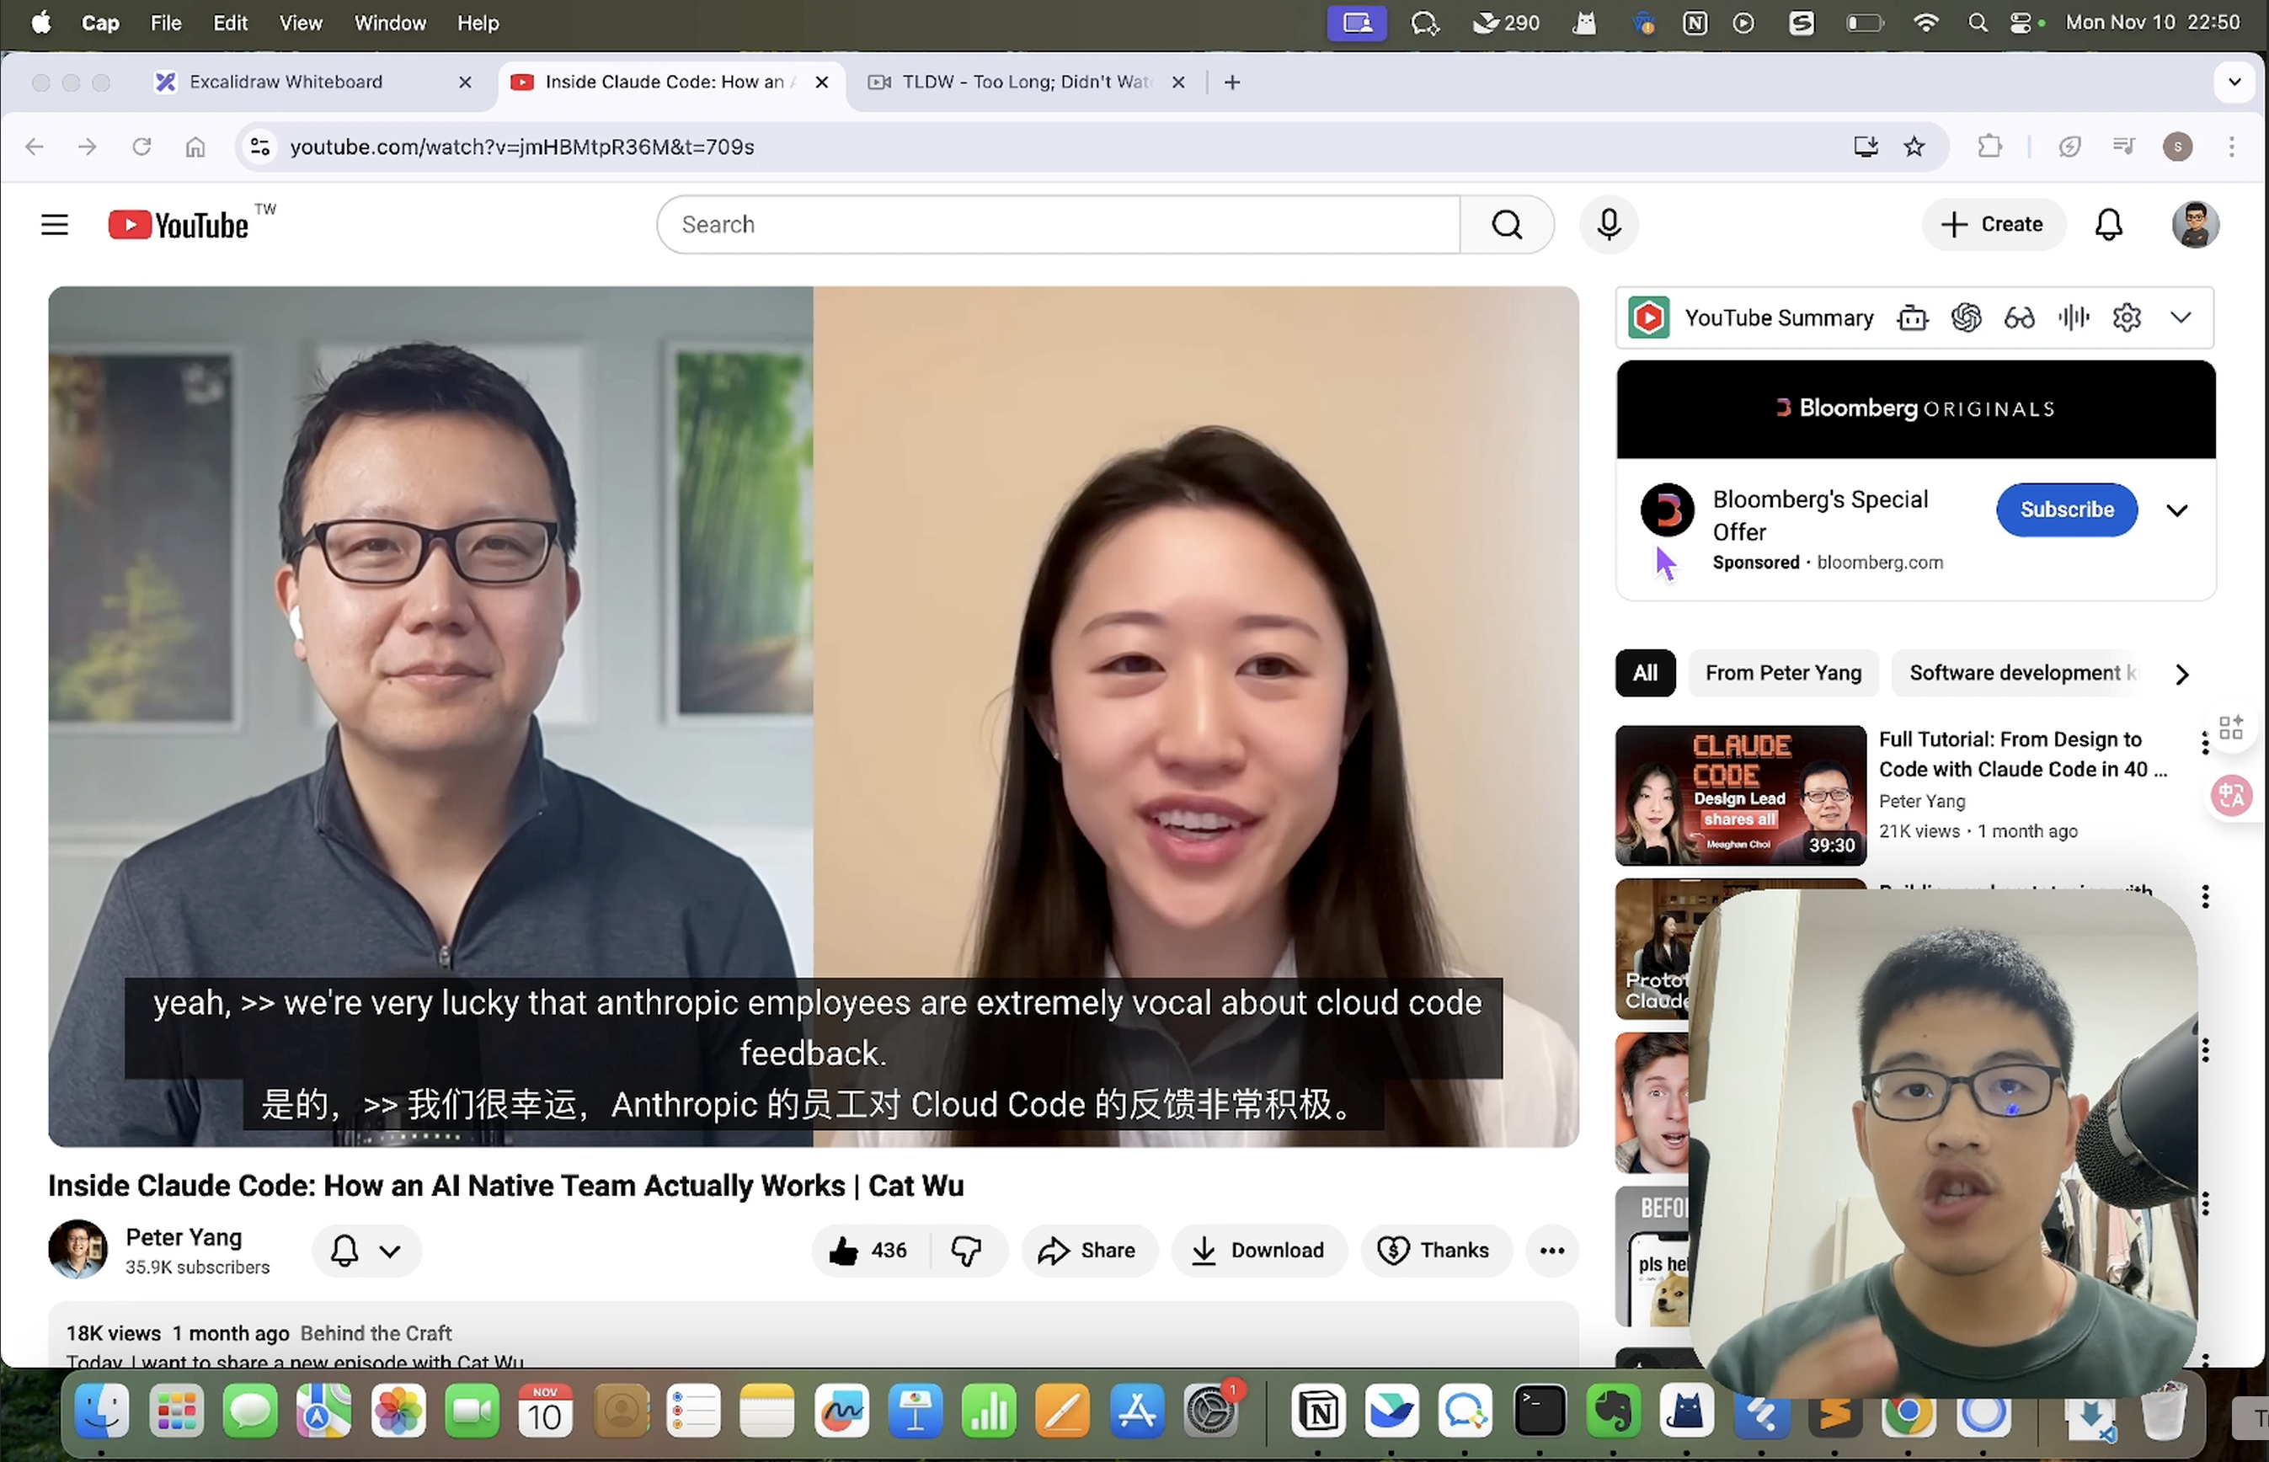Click the Download button
The width and height of the screenshot is (2269, 1462).
[x=1258, y=1251]
